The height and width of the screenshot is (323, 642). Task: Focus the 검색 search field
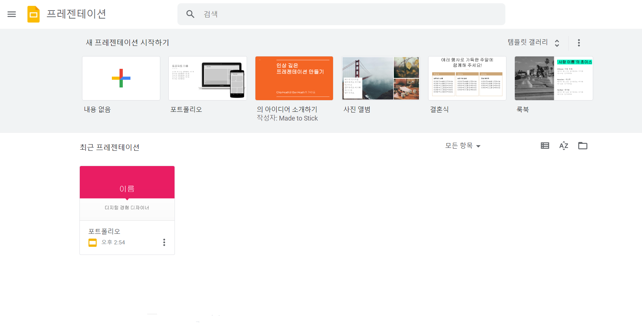tap(341, 14)
